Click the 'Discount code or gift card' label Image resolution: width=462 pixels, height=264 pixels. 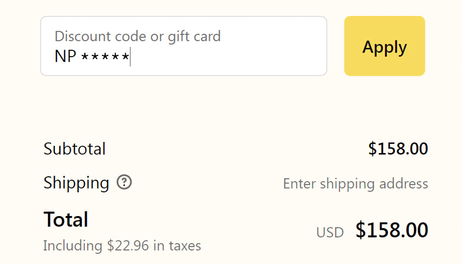[x=137, y=36]
